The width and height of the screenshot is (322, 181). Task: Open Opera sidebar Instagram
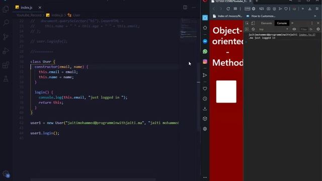pos(205,61)
